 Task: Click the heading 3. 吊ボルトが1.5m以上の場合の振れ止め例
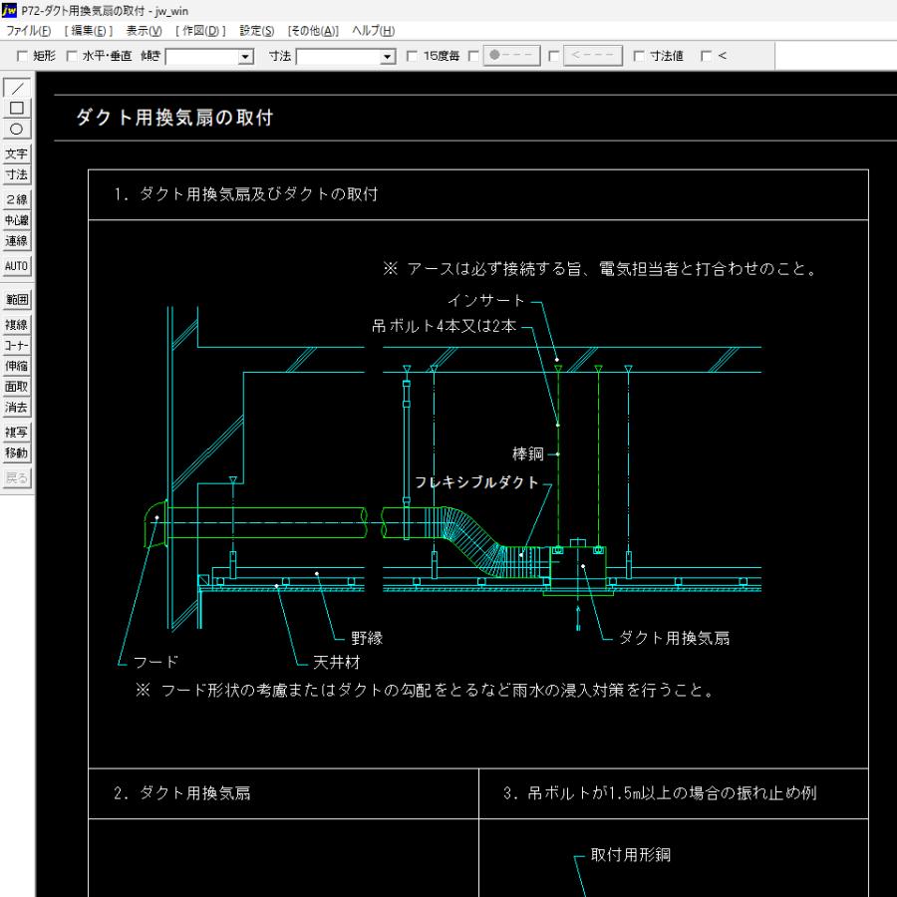pyautogui.click(x=660, y=793)
